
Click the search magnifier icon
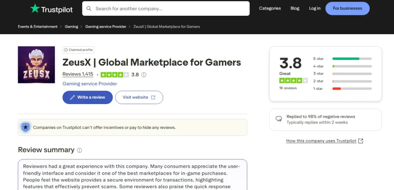(89, 8)
